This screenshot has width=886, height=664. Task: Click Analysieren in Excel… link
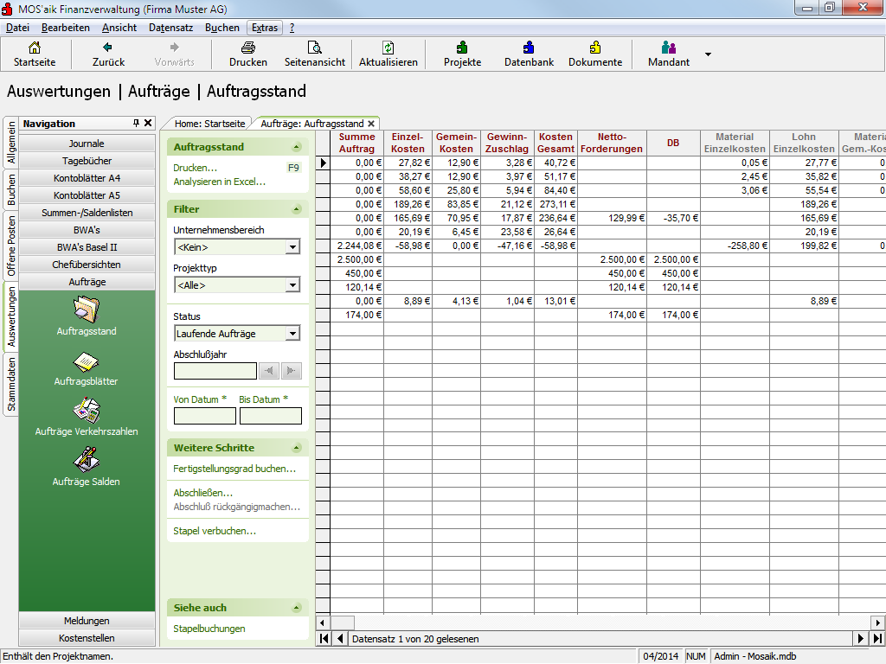pos(219,182)
